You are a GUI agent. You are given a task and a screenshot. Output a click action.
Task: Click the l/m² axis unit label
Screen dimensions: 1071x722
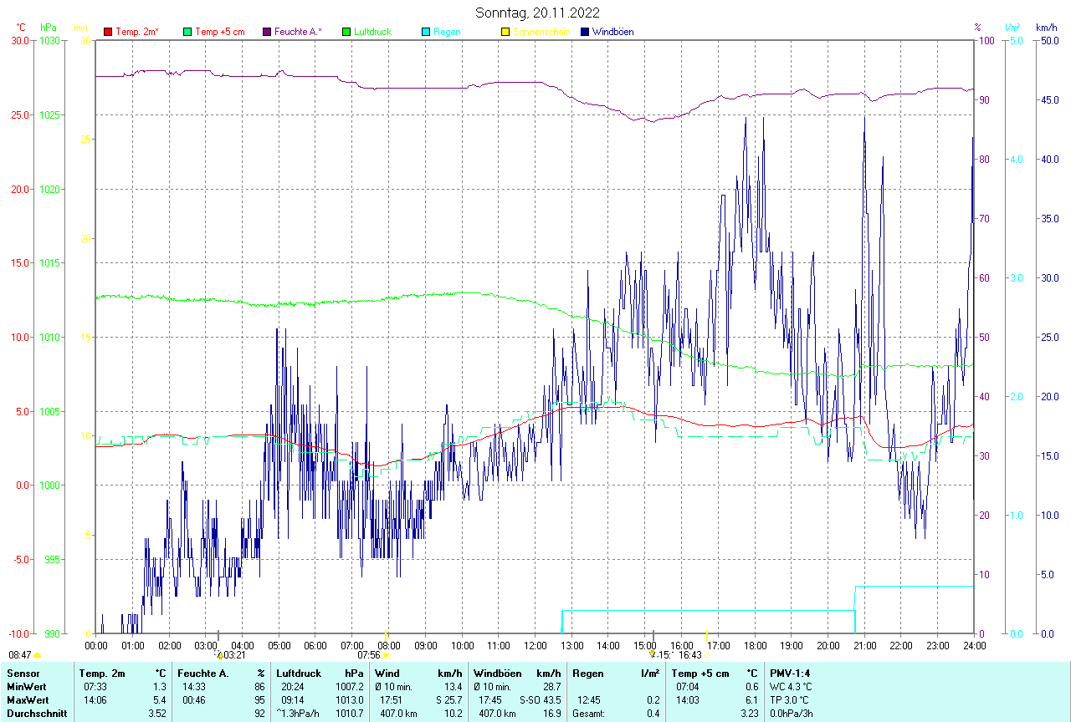pos(1012,28)
